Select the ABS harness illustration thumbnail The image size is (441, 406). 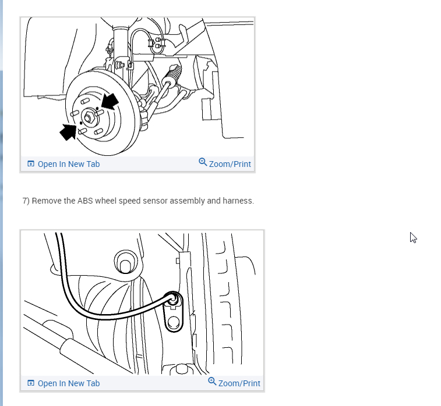click(142, 303)
